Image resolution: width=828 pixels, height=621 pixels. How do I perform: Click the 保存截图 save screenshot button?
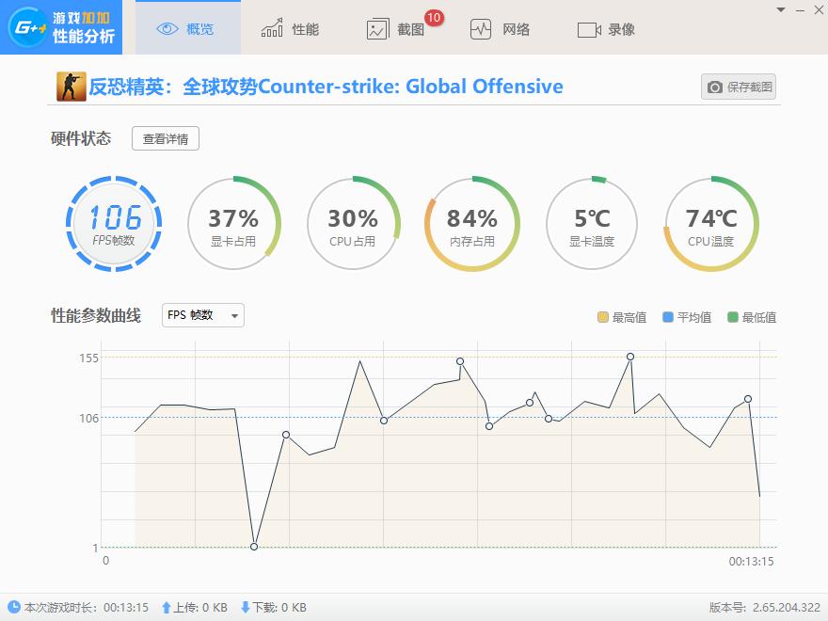tap(737, 86)
